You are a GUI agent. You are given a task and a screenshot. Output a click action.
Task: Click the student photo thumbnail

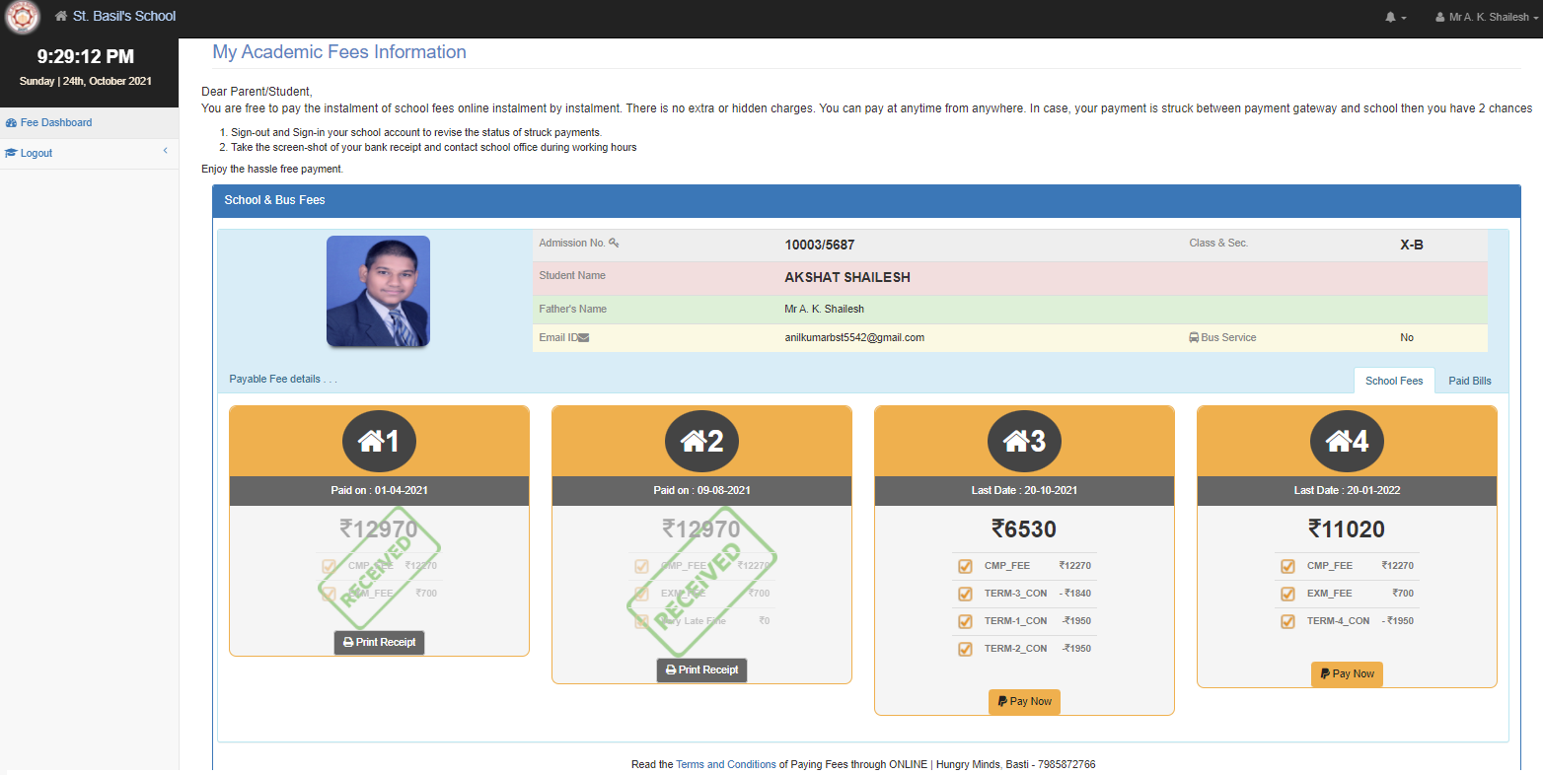coord(378,291)
